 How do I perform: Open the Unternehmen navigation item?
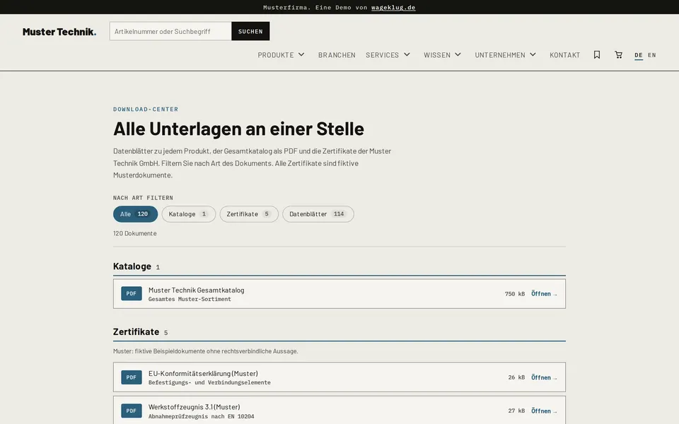(x=500, y=55)
